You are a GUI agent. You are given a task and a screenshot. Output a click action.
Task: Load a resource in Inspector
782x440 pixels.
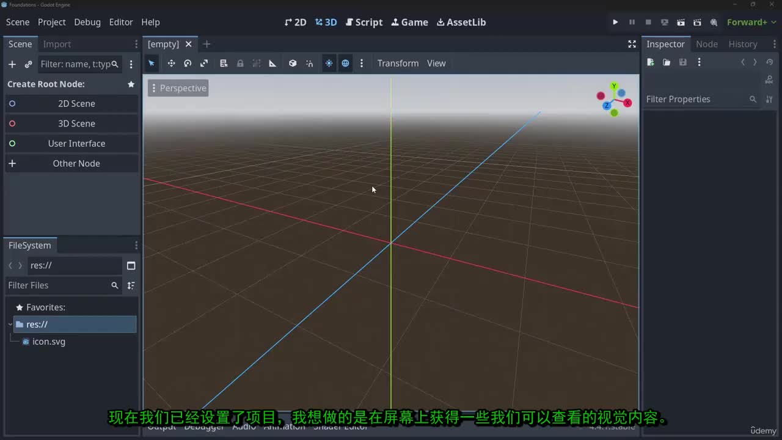coord(667,62)
